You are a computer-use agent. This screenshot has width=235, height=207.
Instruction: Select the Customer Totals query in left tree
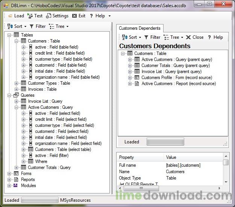coord(49,167)
